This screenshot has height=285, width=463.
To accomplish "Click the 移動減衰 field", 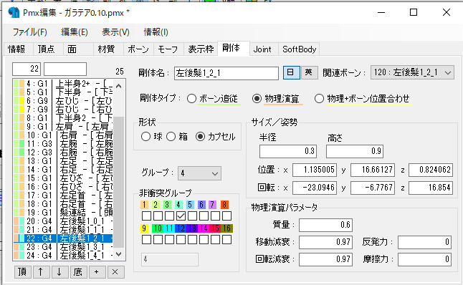I will (x=325, y=242).
